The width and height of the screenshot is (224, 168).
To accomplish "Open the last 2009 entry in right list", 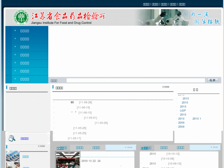I will click(181, 127).
